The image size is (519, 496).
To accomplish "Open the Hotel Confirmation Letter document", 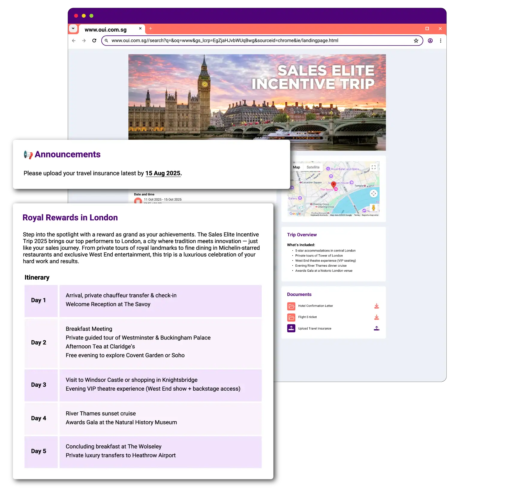I will (315, 306).
